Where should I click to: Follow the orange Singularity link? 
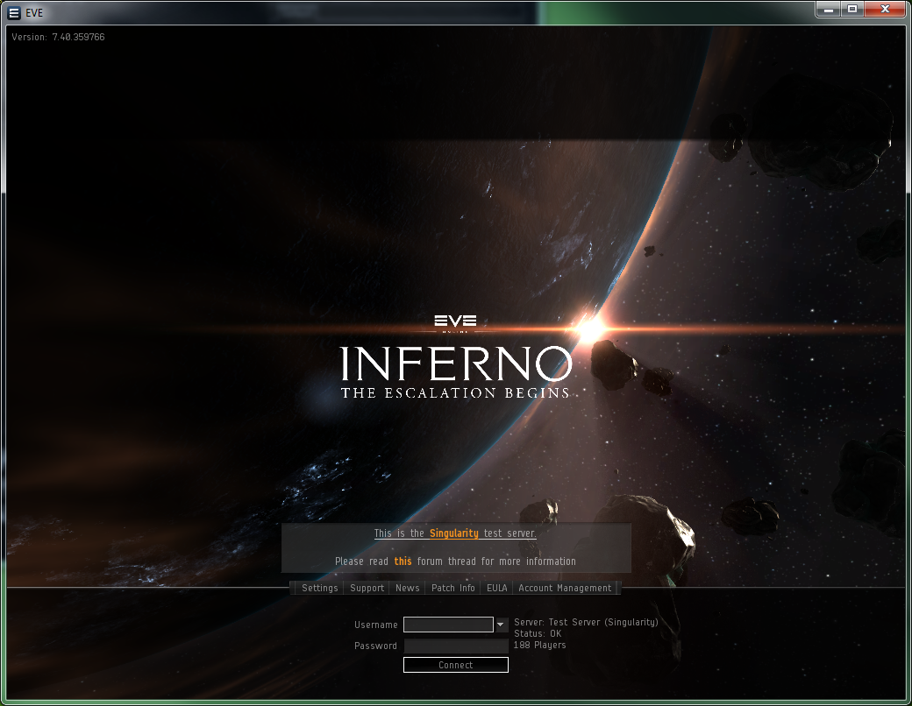(453, 533)
